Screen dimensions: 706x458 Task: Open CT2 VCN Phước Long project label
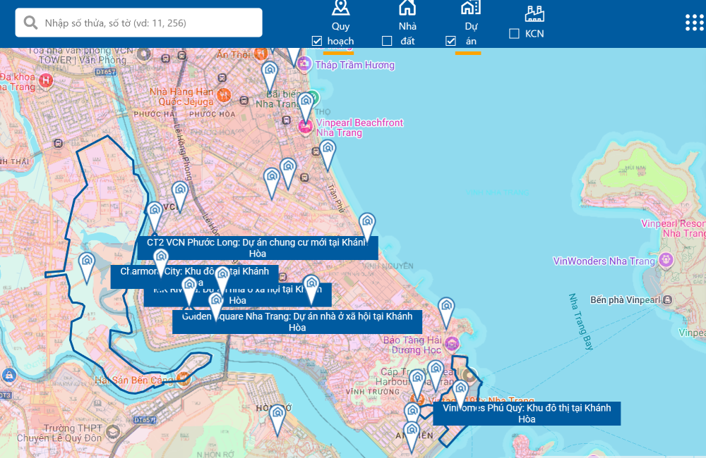257,247
